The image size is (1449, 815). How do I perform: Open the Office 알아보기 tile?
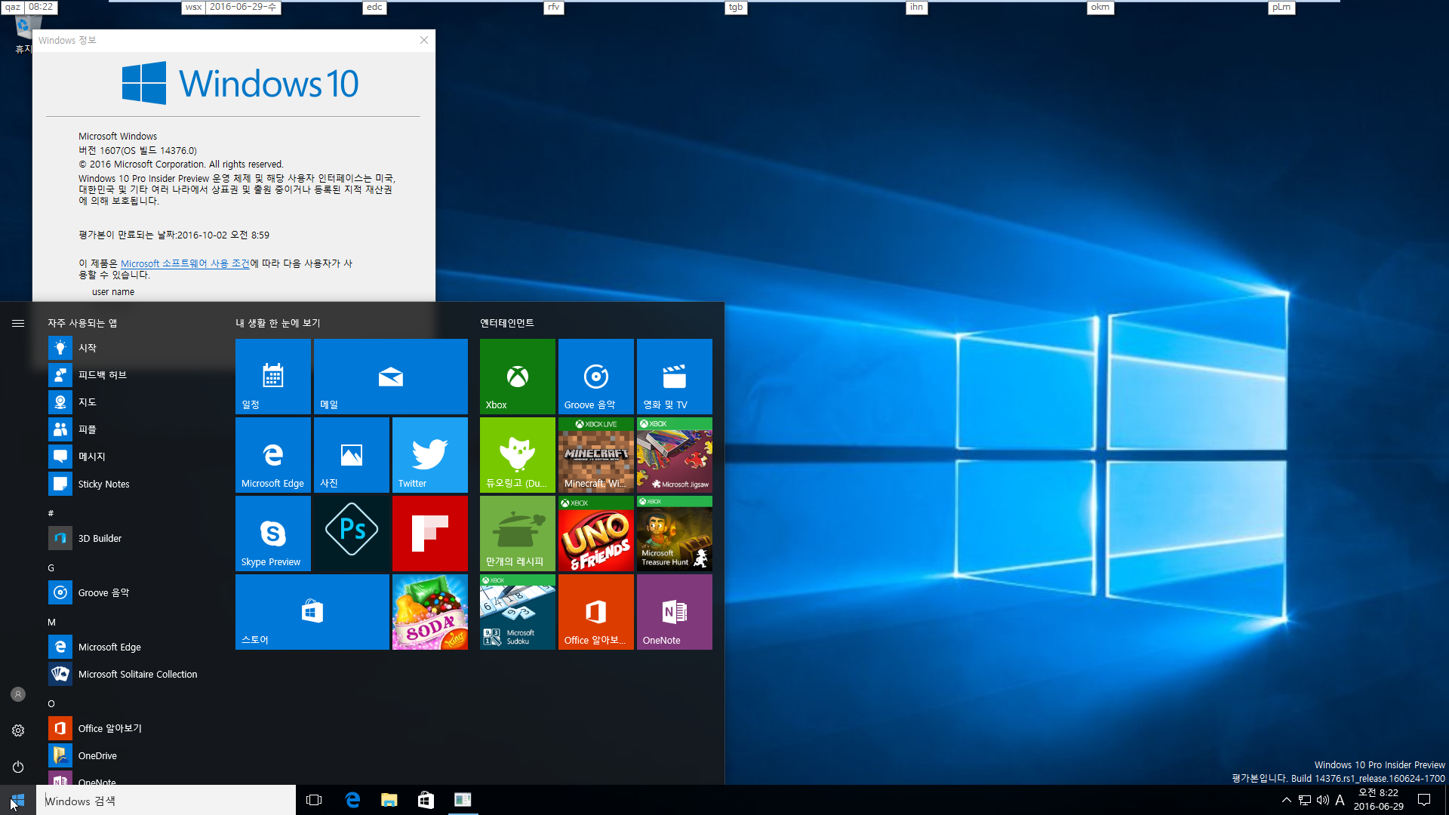click(x=596, y=612)
